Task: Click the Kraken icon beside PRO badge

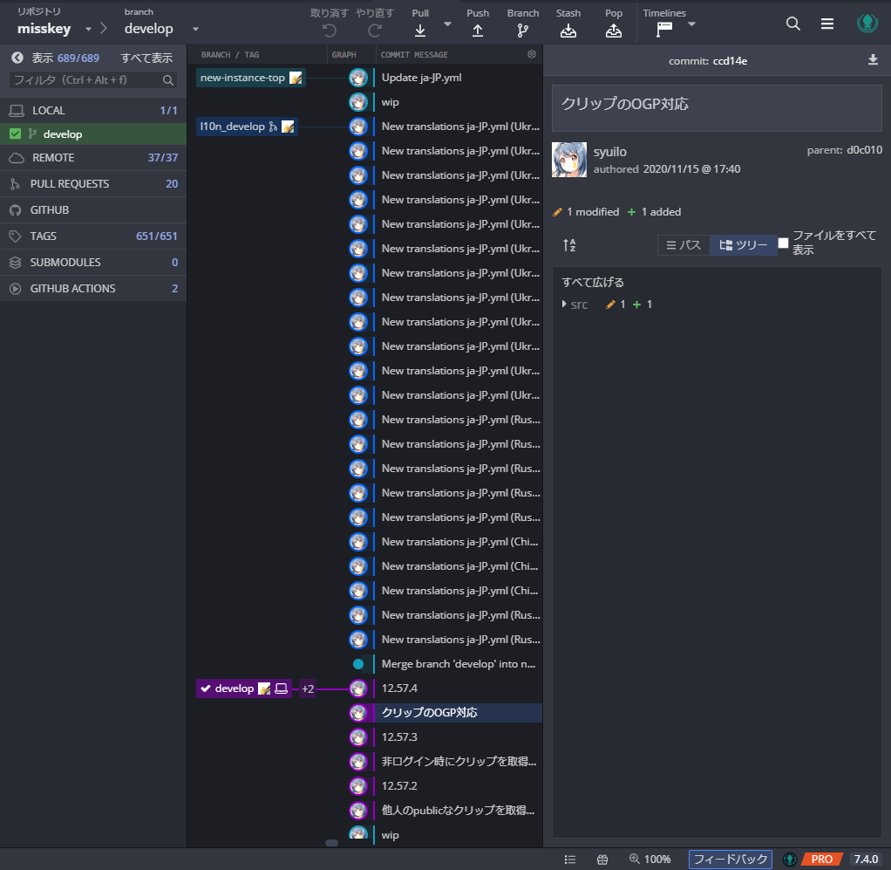Action: [x=790, y=860]
